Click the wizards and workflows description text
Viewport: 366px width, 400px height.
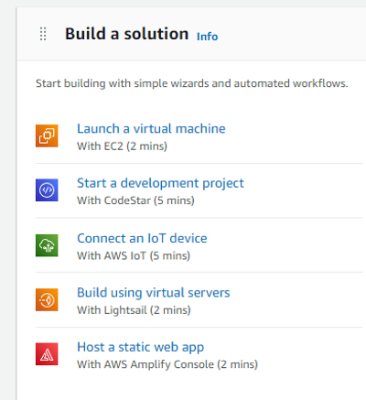(192, 83)
